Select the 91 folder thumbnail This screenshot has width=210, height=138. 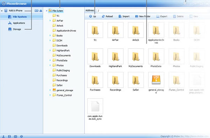coord(95,30)
